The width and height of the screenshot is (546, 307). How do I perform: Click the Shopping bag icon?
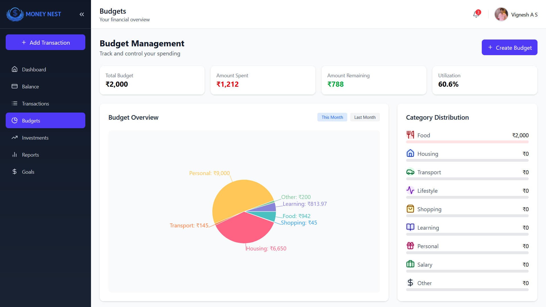(410, 209)
